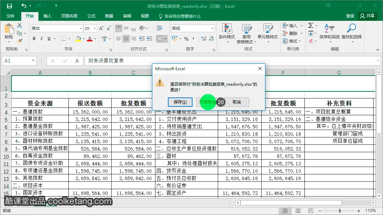
Task: Click the Format Painter brush icon
Action: 20,41
